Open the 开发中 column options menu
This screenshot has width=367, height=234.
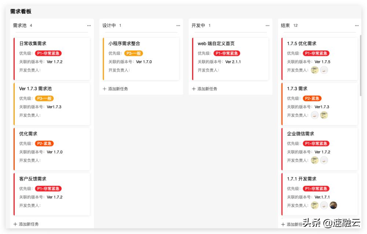point(267,26)
